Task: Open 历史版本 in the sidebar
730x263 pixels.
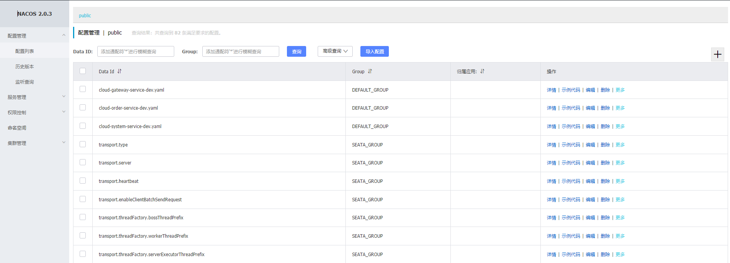Action: click(x=25, y=66)
